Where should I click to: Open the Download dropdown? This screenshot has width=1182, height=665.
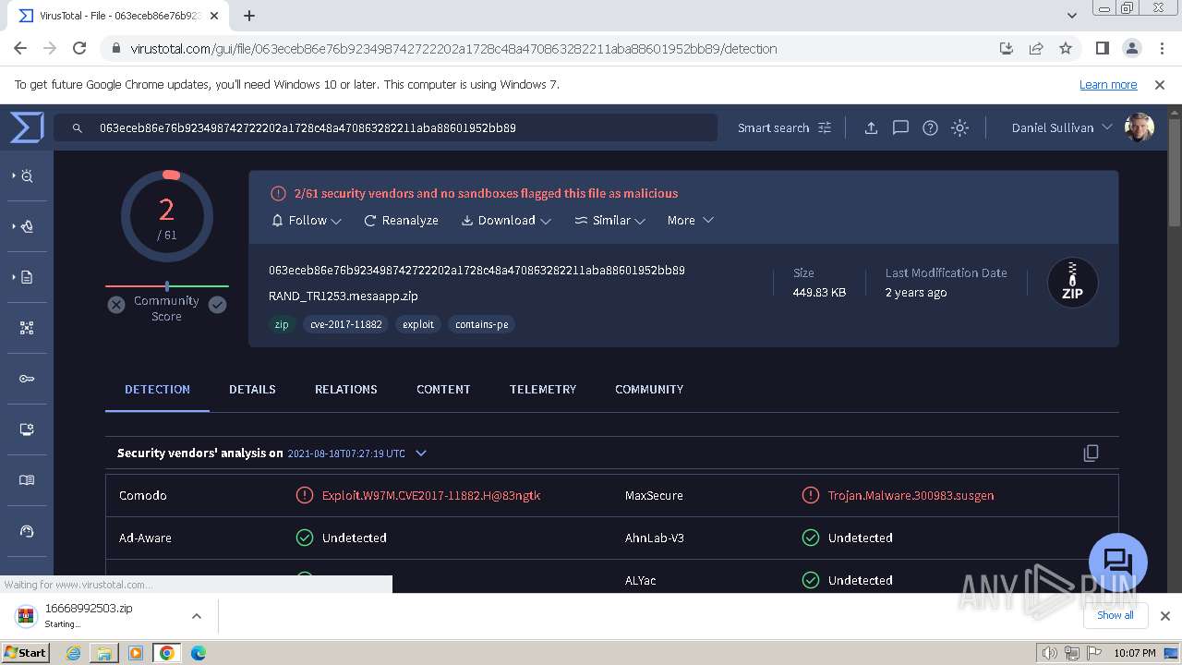click(x=506, y=221)
